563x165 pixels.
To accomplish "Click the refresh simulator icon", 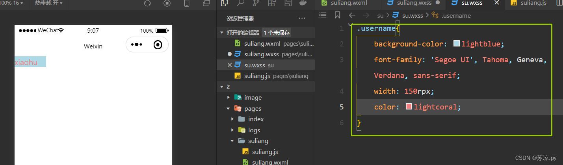I will (x=147, y=3).
